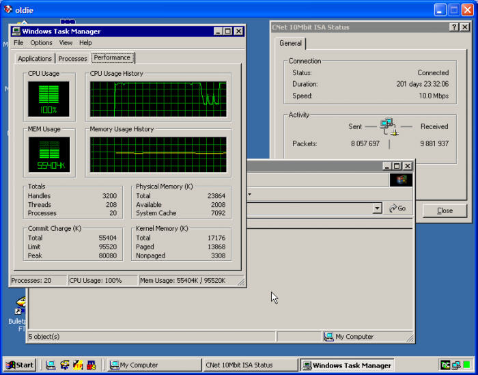The image size is (478, 375).
Task: Click the Show Desktop quick launch icon
Action: click(51, 365)
